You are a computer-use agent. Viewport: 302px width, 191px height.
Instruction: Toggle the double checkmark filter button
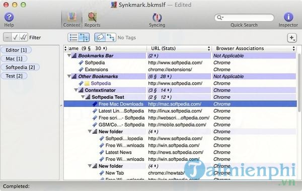click(x=24, y=37)
